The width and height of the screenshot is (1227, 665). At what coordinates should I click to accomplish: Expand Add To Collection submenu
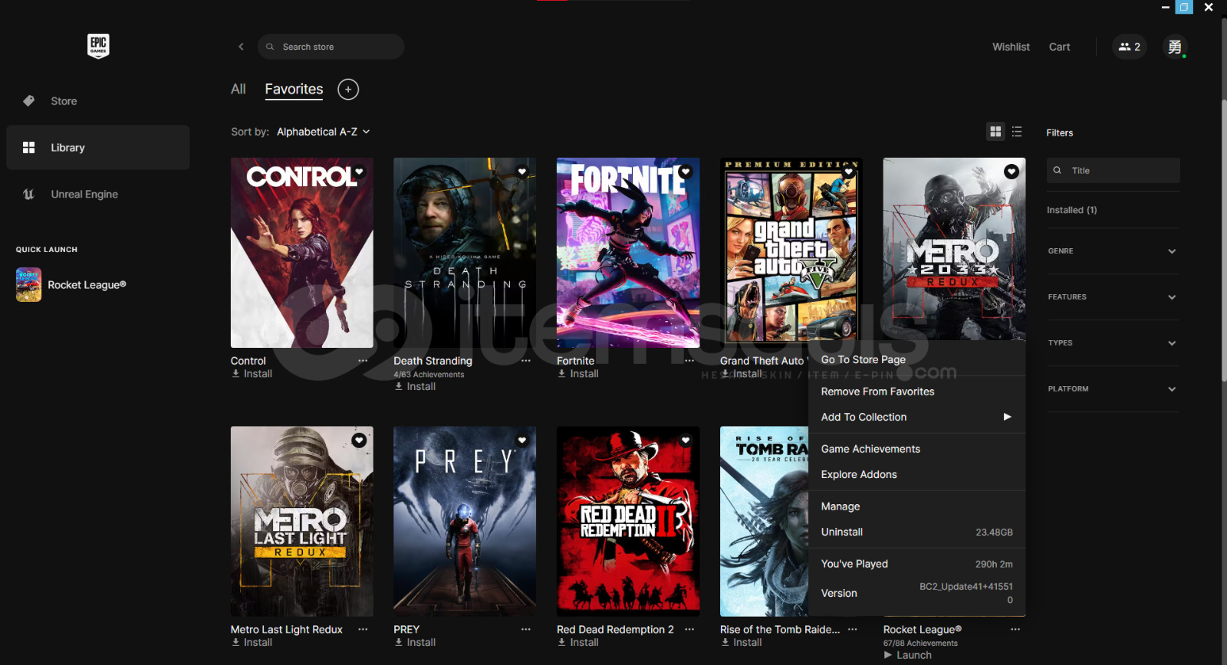click(x=917, y=417)
